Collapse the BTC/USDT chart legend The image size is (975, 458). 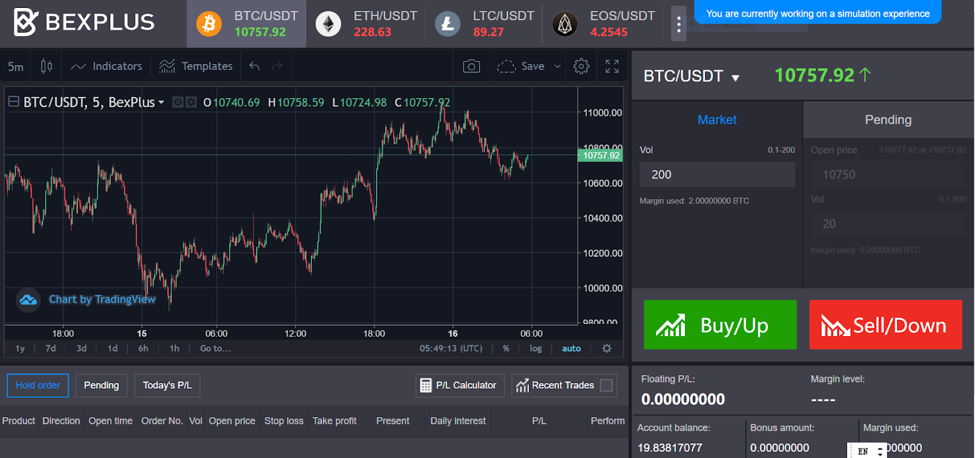(x=13, y=102)
